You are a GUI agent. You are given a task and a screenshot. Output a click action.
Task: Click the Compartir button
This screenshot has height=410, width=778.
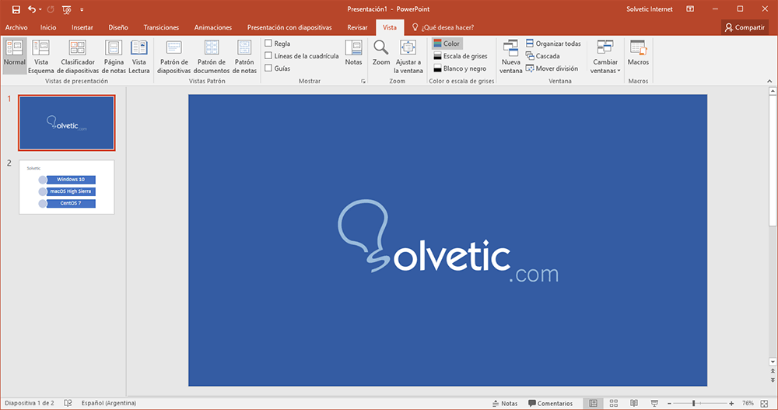click(745, 27)
